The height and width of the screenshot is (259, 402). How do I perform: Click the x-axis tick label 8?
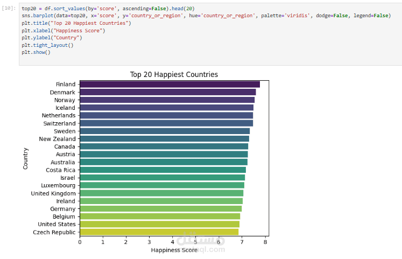click(265, 242)
